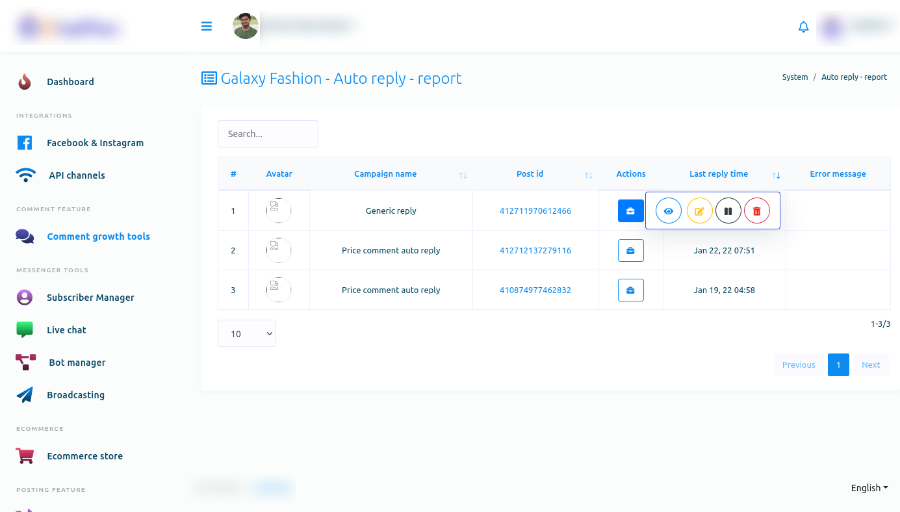Open Comment growth tools in sidebar
Image resolution: width=900 pixels, height=512 pixels.
click(x=98, y=237)
